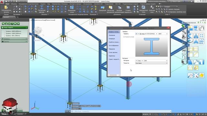Click the horizontal scrollbar in the dialog sidebar
Image resolution: width=207 pixels, height=116 pixels.
coord(114,75)
